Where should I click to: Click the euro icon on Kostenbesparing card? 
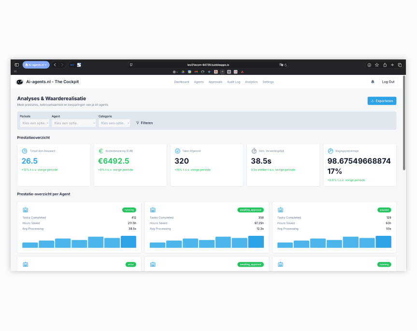pos(101,150)
